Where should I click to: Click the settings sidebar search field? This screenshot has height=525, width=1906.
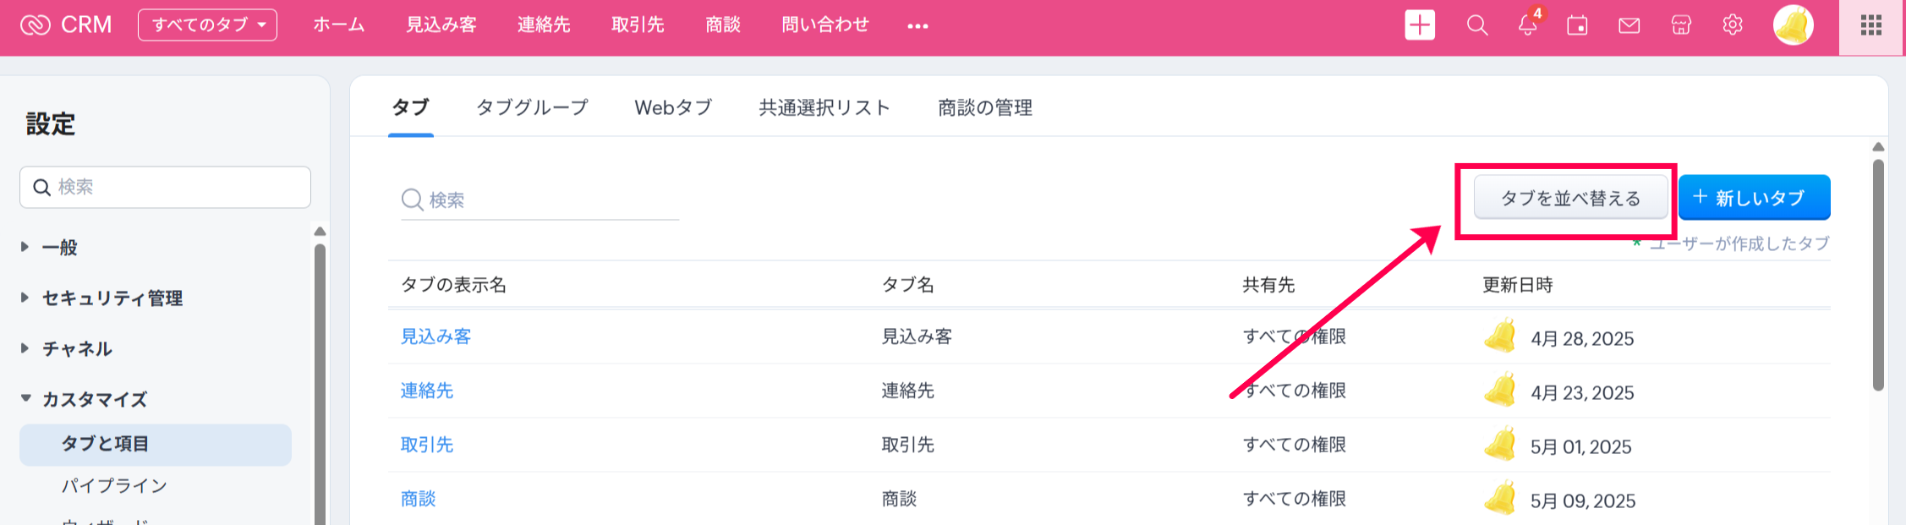tap(178, 187)
